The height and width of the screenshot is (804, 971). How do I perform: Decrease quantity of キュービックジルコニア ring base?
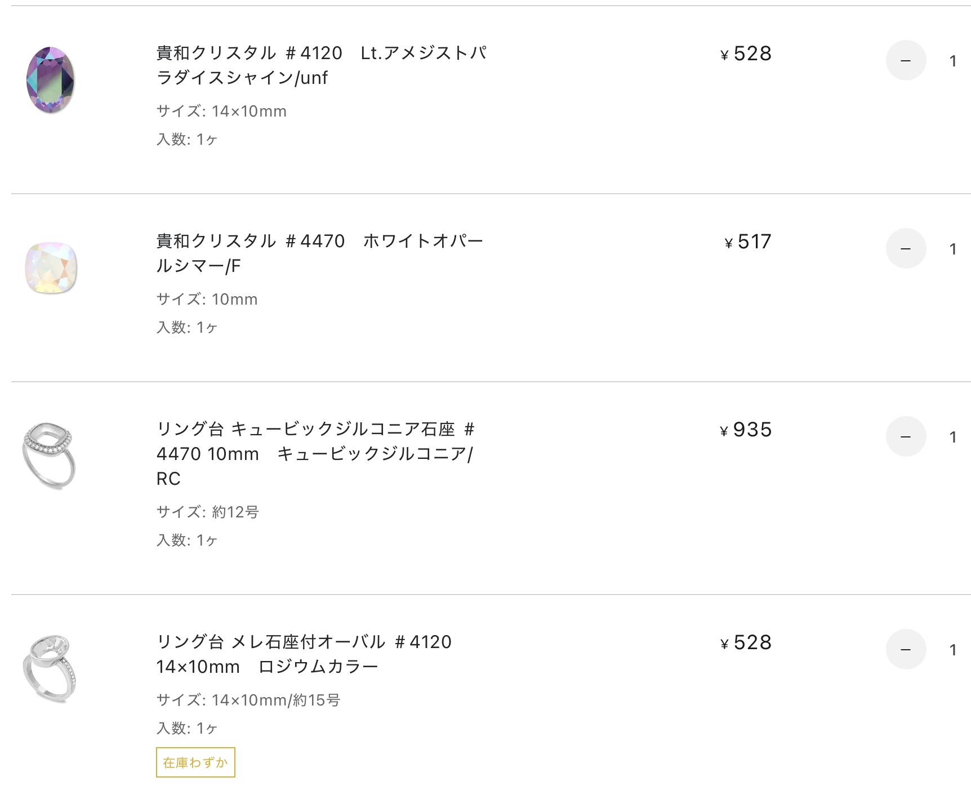(x=906, y=436)
